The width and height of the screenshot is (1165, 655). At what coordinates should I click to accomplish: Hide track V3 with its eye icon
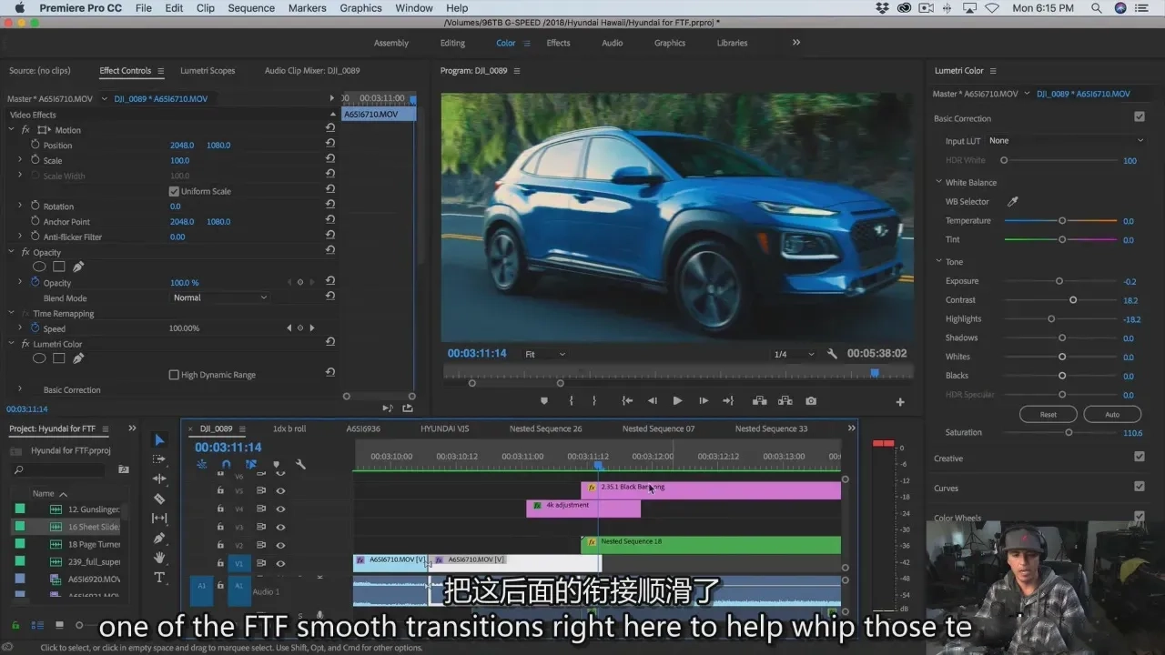[x=280, y=527]
